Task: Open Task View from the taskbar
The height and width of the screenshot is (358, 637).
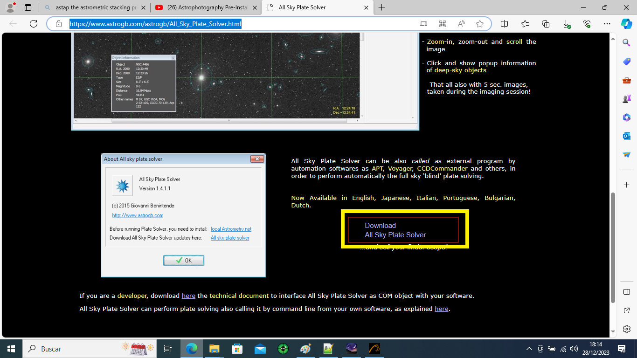Action: (168, 349)
